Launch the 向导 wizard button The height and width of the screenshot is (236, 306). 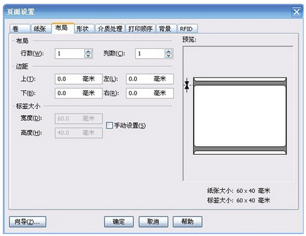pos(27,222)
